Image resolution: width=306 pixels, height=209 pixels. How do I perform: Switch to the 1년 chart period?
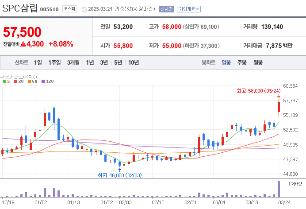coord(90,62)
